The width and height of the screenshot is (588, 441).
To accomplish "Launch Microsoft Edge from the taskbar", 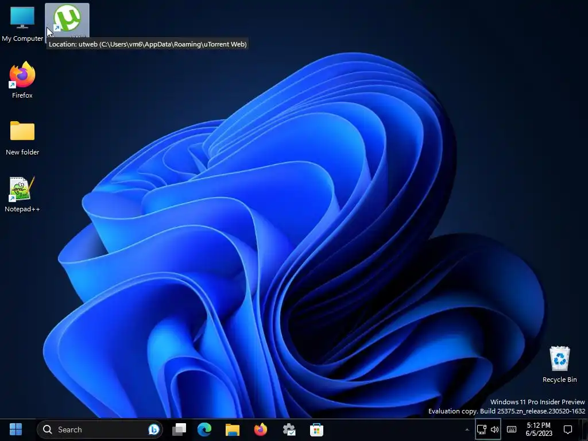I will (x=204, y=430).
